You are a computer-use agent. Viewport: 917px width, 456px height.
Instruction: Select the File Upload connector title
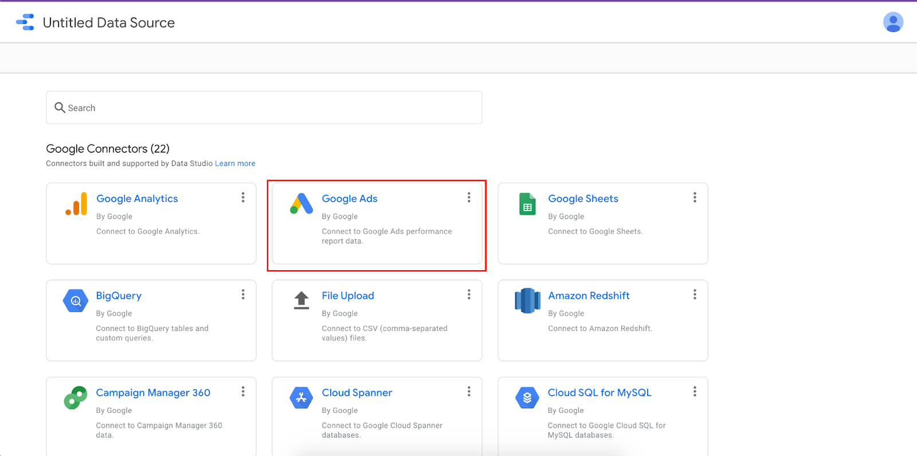tap(348, 295)
